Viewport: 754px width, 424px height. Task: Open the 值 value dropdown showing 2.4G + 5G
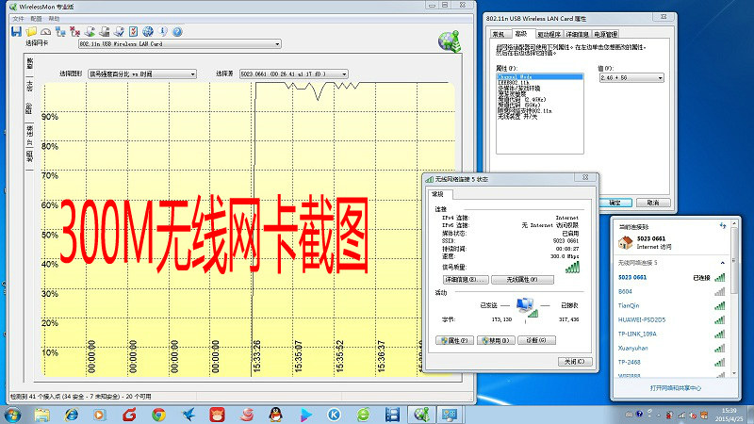pos(631,78)
